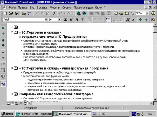Move the outline item down with the down arrow
The image size is (157, 117).
pos(3,45)
